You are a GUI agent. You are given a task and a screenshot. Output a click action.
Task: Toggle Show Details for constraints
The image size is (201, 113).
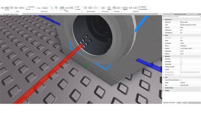point(109,8)
